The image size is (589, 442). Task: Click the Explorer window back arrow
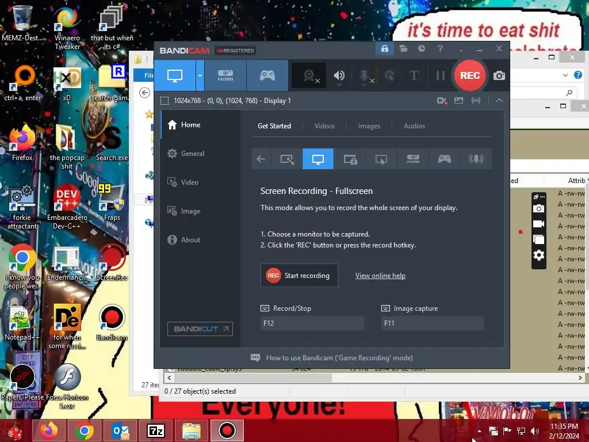[144, 93]
